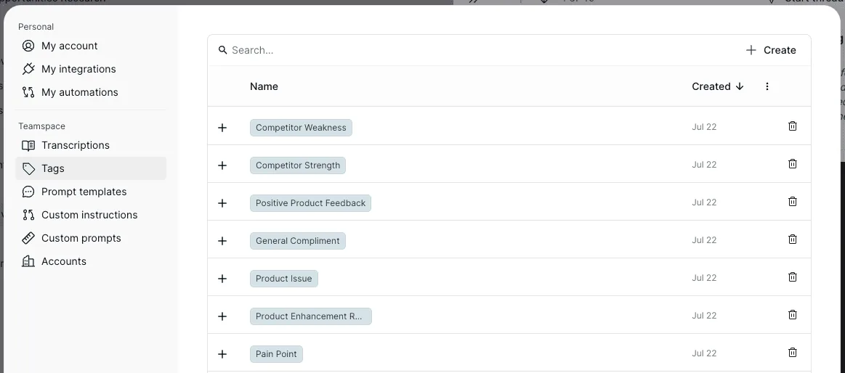This screenshot has width=845, height=373.
Task: Click the search magnifier icon
Action: (222, 50)
